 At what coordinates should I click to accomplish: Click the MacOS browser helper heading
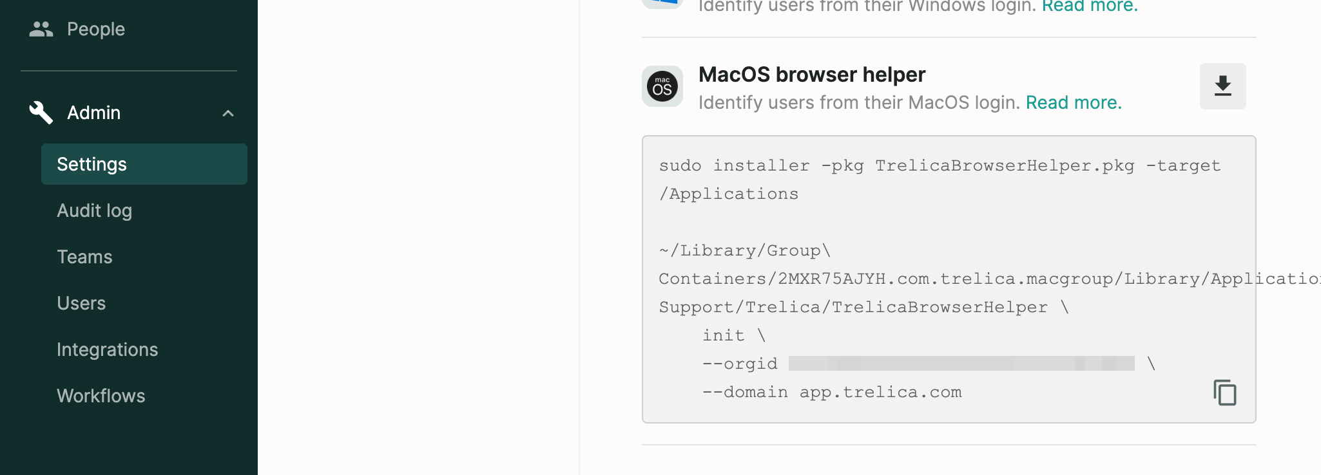812,75
